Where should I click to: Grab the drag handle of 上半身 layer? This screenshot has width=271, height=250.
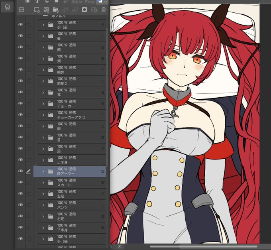103,160
